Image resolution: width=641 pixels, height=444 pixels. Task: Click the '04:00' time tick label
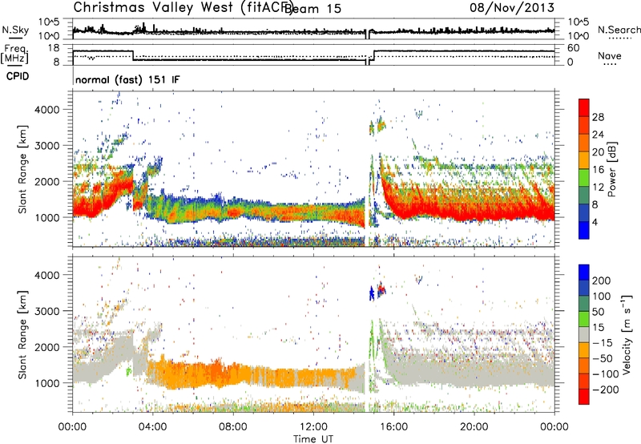(x=152, y=427)
